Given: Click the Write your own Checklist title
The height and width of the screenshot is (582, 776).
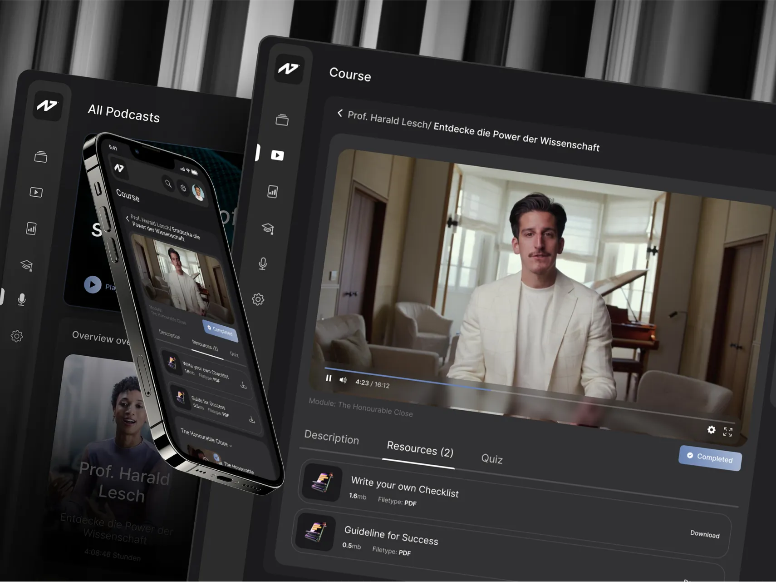Looking at the screenshot, I should pos(405,487).
